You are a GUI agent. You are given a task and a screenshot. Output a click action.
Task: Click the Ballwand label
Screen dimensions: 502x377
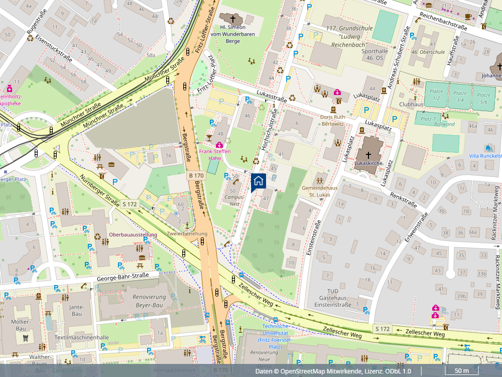[x=444, y=124]
